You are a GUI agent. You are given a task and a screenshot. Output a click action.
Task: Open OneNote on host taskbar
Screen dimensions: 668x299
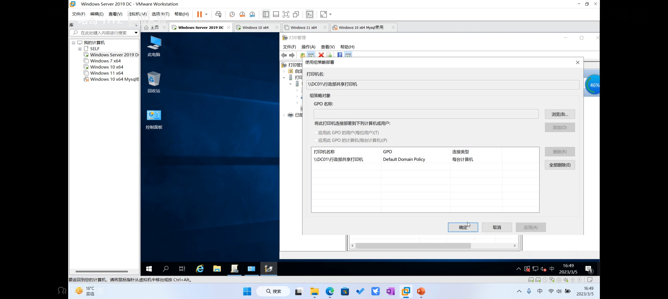click(x=390, y=291)
